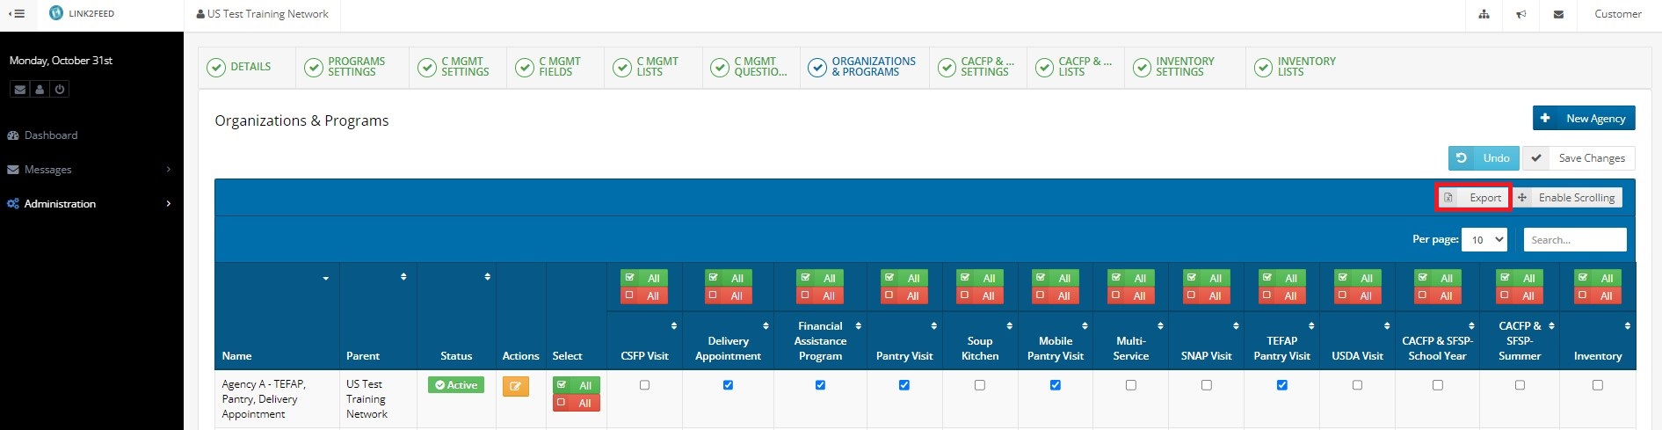
Task: Click the table Search input field
Action: (1574, 240)
